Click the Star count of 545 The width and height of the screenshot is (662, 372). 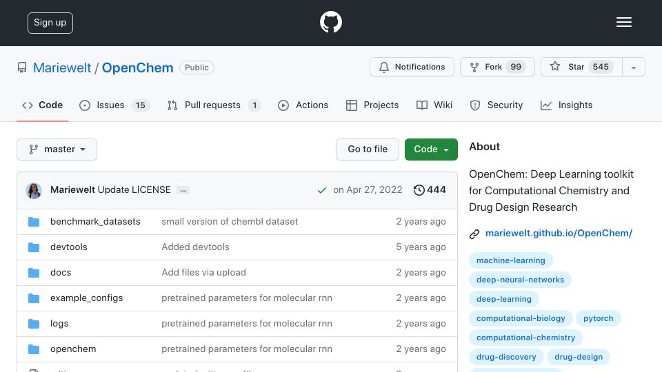[x=601, y=67]
